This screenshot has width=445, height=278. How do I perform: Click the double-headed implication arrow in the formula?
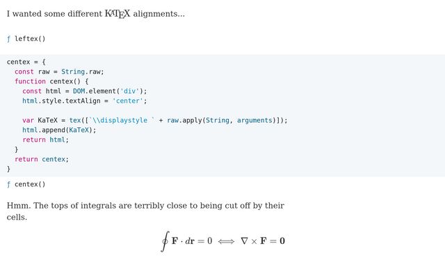226,241
